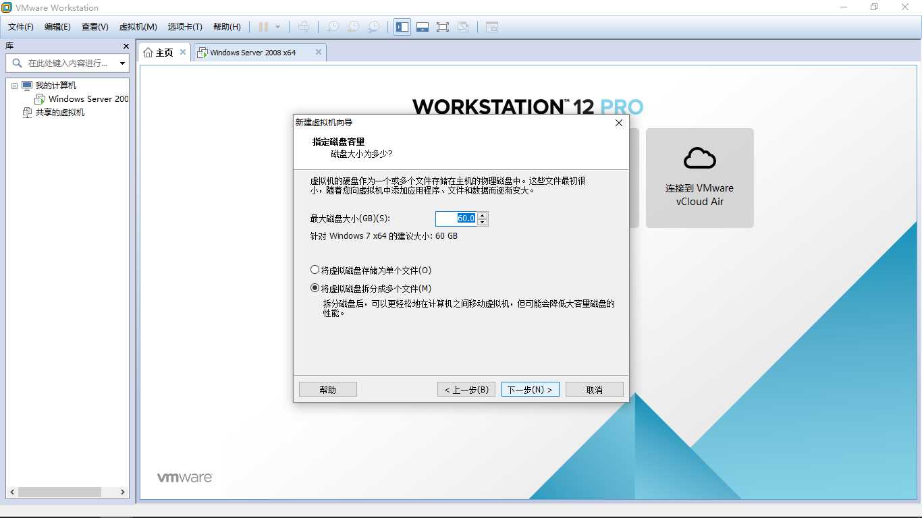
Task: Click the 针对 Windows 7 x64 的建议大小 text
Action: click(x=383, y=237)
